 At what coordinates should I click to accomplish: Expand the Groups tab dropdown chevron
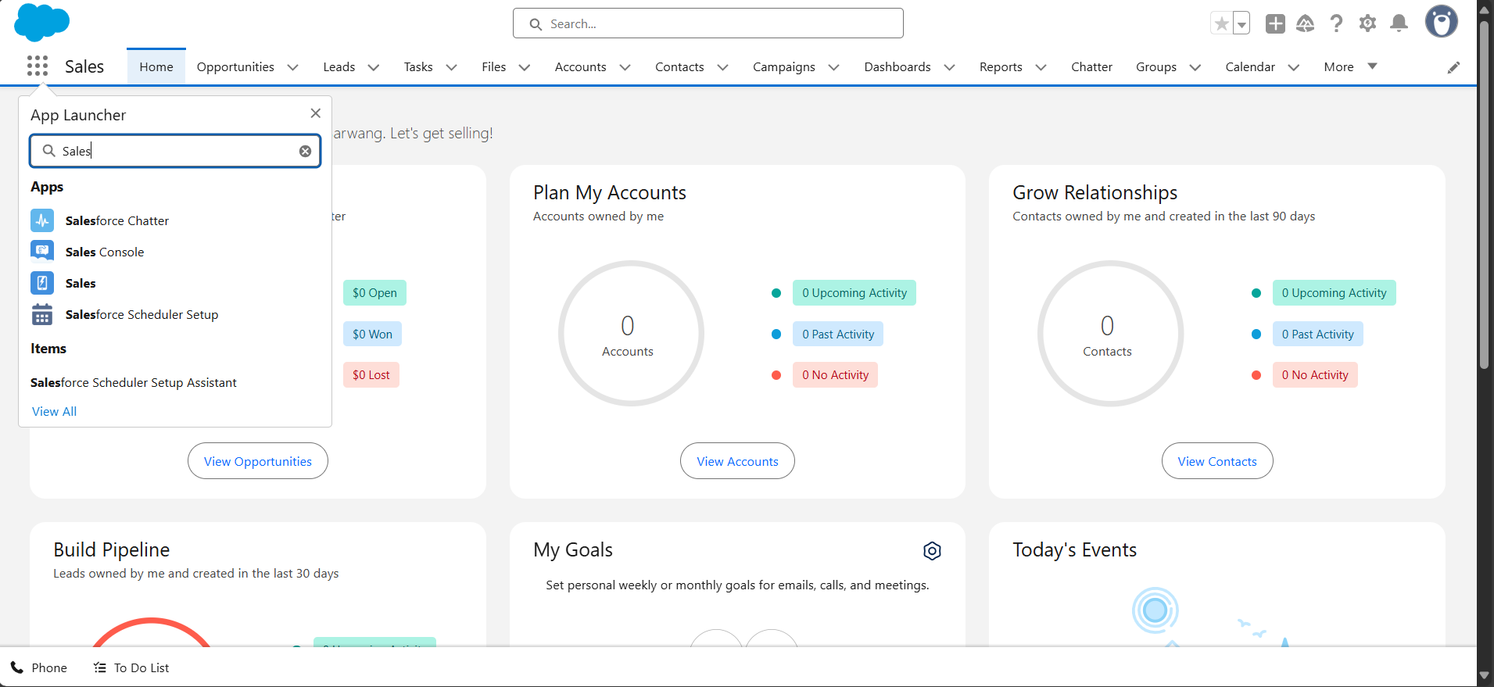[x=1195, y=67]
